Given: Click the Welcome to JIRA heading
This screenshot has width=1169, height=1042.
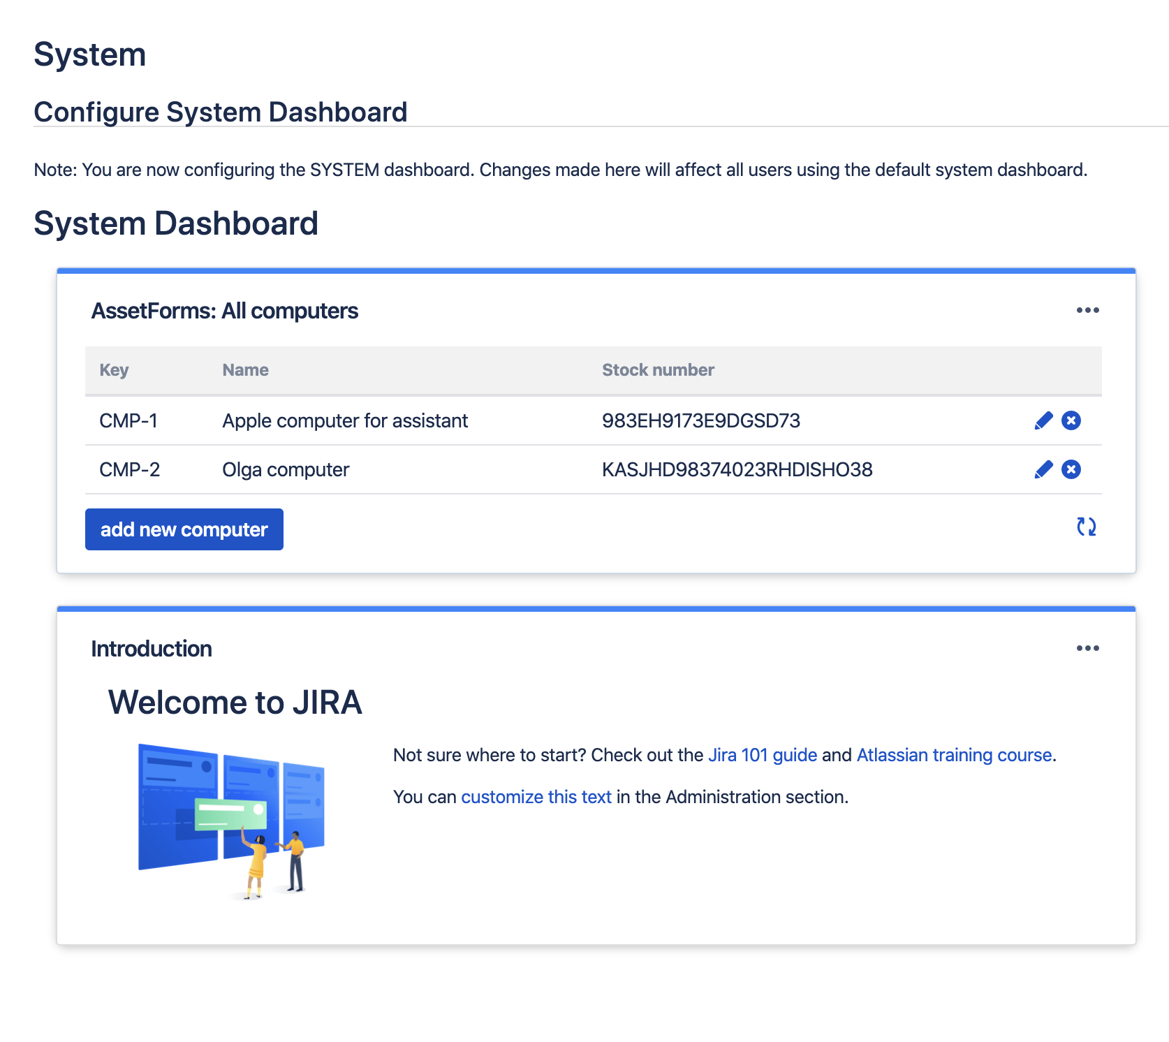Looking at the screenshot, I should pyautogui.click(x=235, y=703).
